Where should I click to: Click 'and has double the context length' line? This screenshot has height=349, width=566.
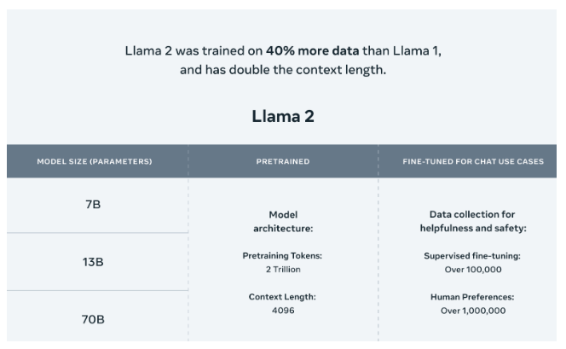click(x=283, y=70)
